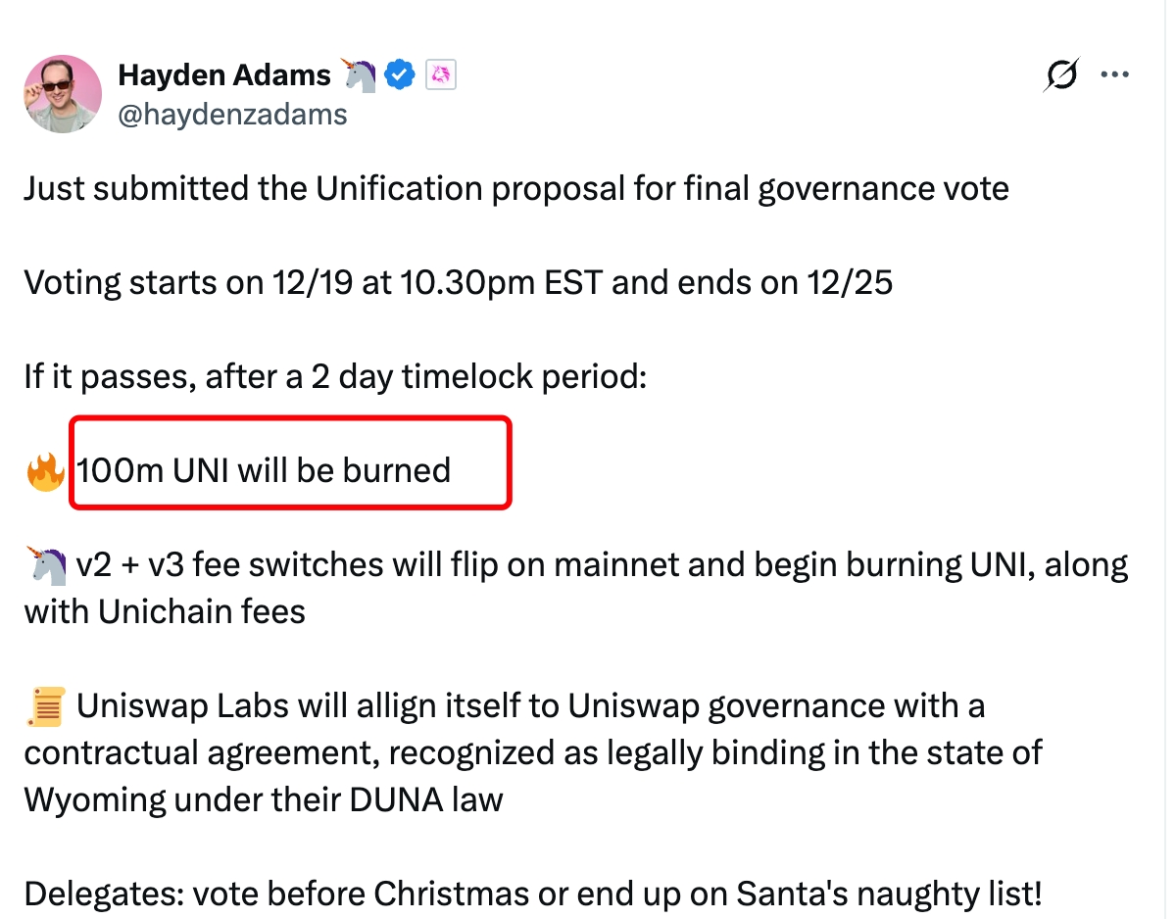Screen dimensions: 1176x919
Task: Click the blue verified checkmark badge
Action: pos(400,73)
